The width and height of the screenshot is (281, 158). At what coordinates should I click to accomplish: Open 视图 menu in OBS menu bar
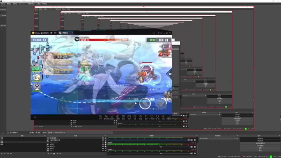[x=15, y=4]
